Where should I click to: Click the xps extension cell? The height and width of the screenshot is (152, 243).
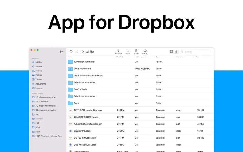click(x=178, y=117)
